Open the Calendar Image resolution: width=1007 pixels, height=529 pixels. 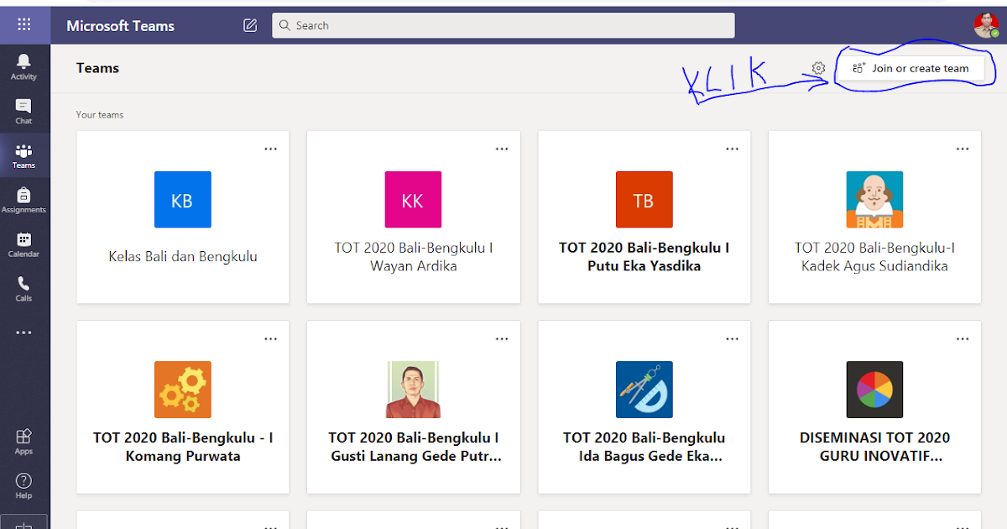(x=23, y=244)
